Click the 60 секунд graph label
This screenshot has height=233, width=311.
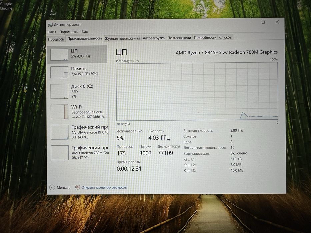pyautogui.click(x=123, y=124)
